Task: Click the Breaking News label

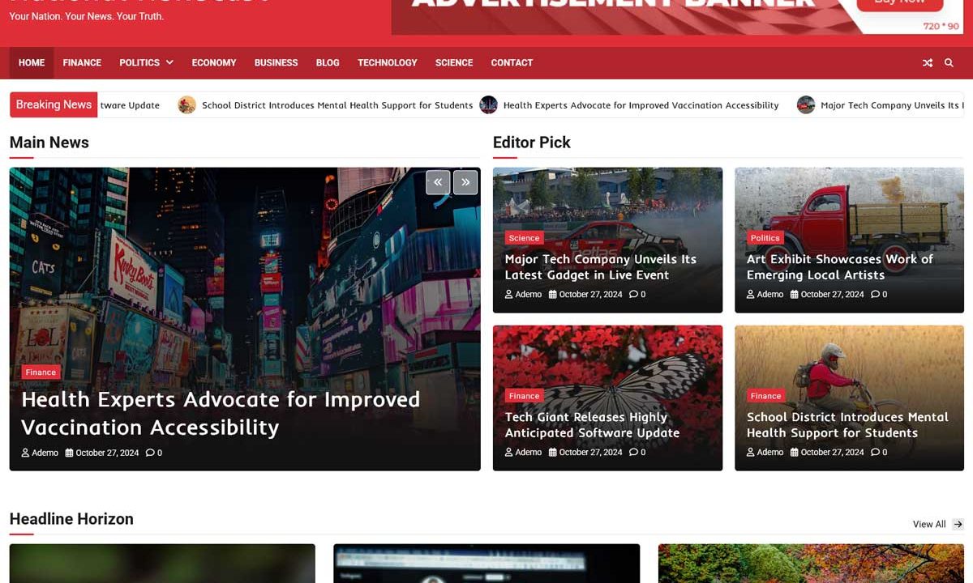Action: tap(54, 105)
